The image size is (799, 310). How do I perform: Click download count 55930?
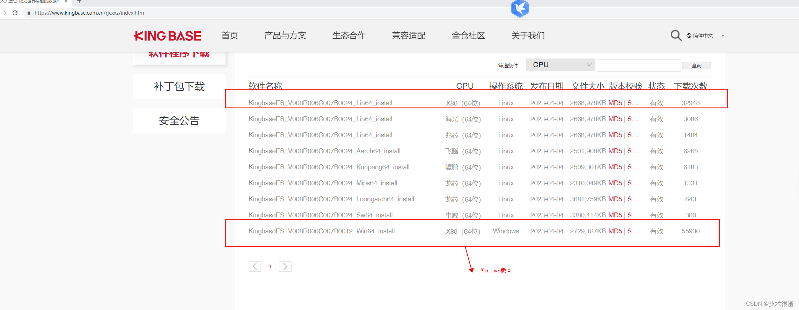[690, 231]
